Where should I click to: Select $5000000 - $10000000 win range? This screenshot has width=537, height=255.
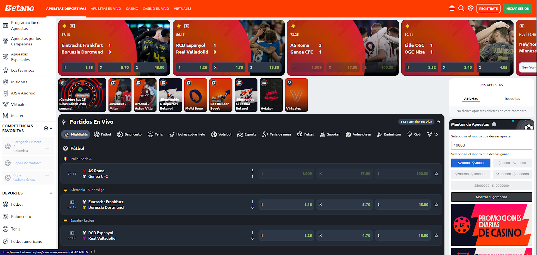point(491,186)
